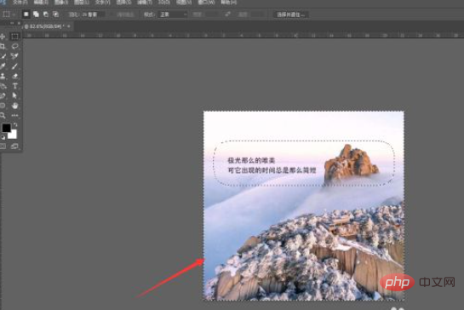Viewport: 464px width, 310px height.
Task: Open the 样式 style dropdown
Action: pos(174,14)
